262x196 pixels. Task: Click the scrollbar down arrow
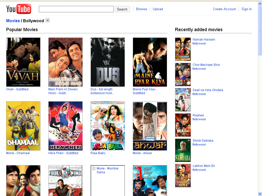coord(260,194)
